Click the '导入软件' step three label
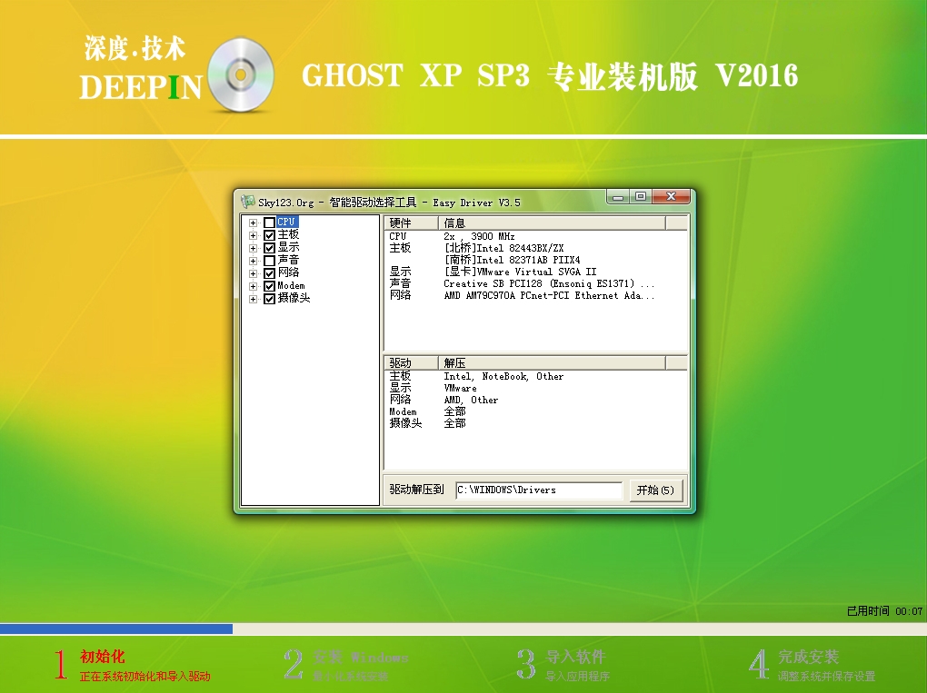Viewport: 927px width, 693px height. click(x=575, y=657)
